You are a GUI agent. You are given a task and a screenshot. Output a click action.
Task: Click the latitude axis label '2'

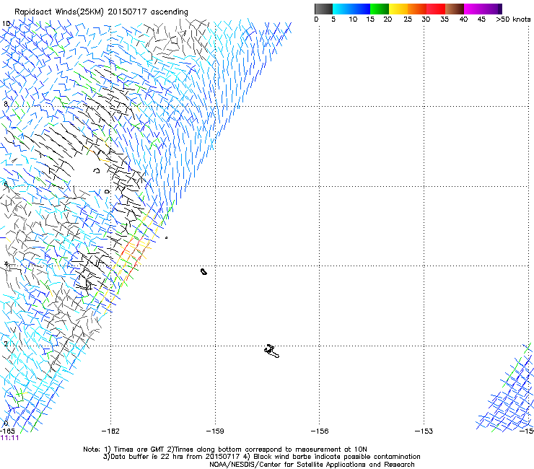6,343
